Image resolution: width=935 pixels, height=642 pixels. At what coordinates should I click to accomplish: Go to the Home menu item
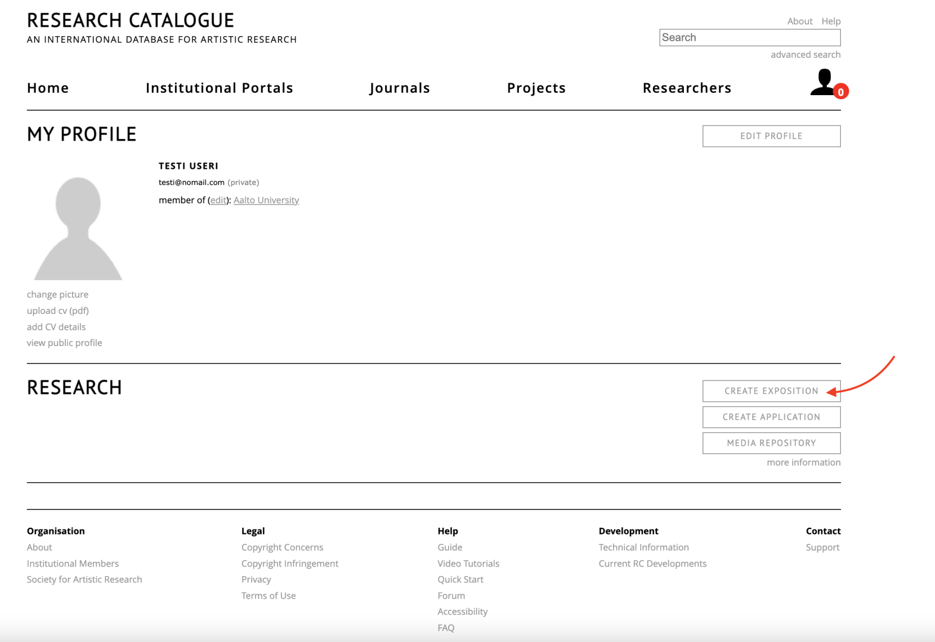click(48, 88)
